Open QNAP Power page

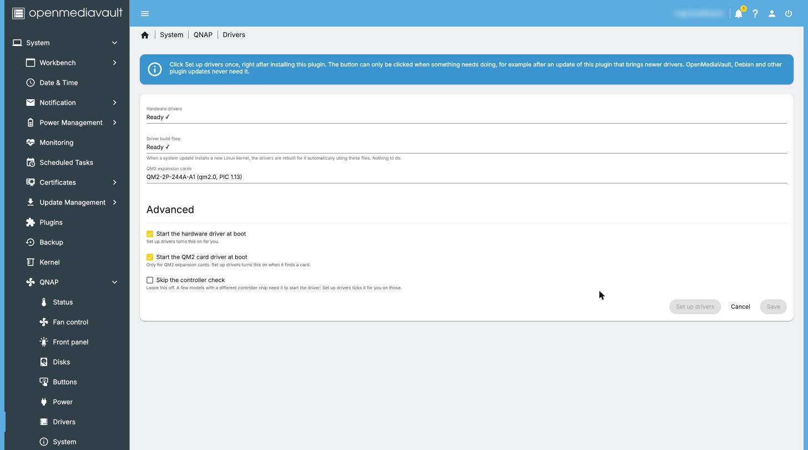coord(67,402)
